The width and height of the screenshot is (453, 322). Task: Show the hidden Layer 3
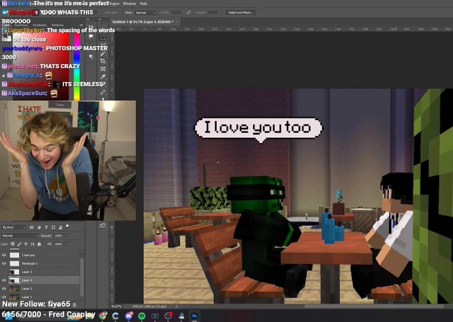4,272
